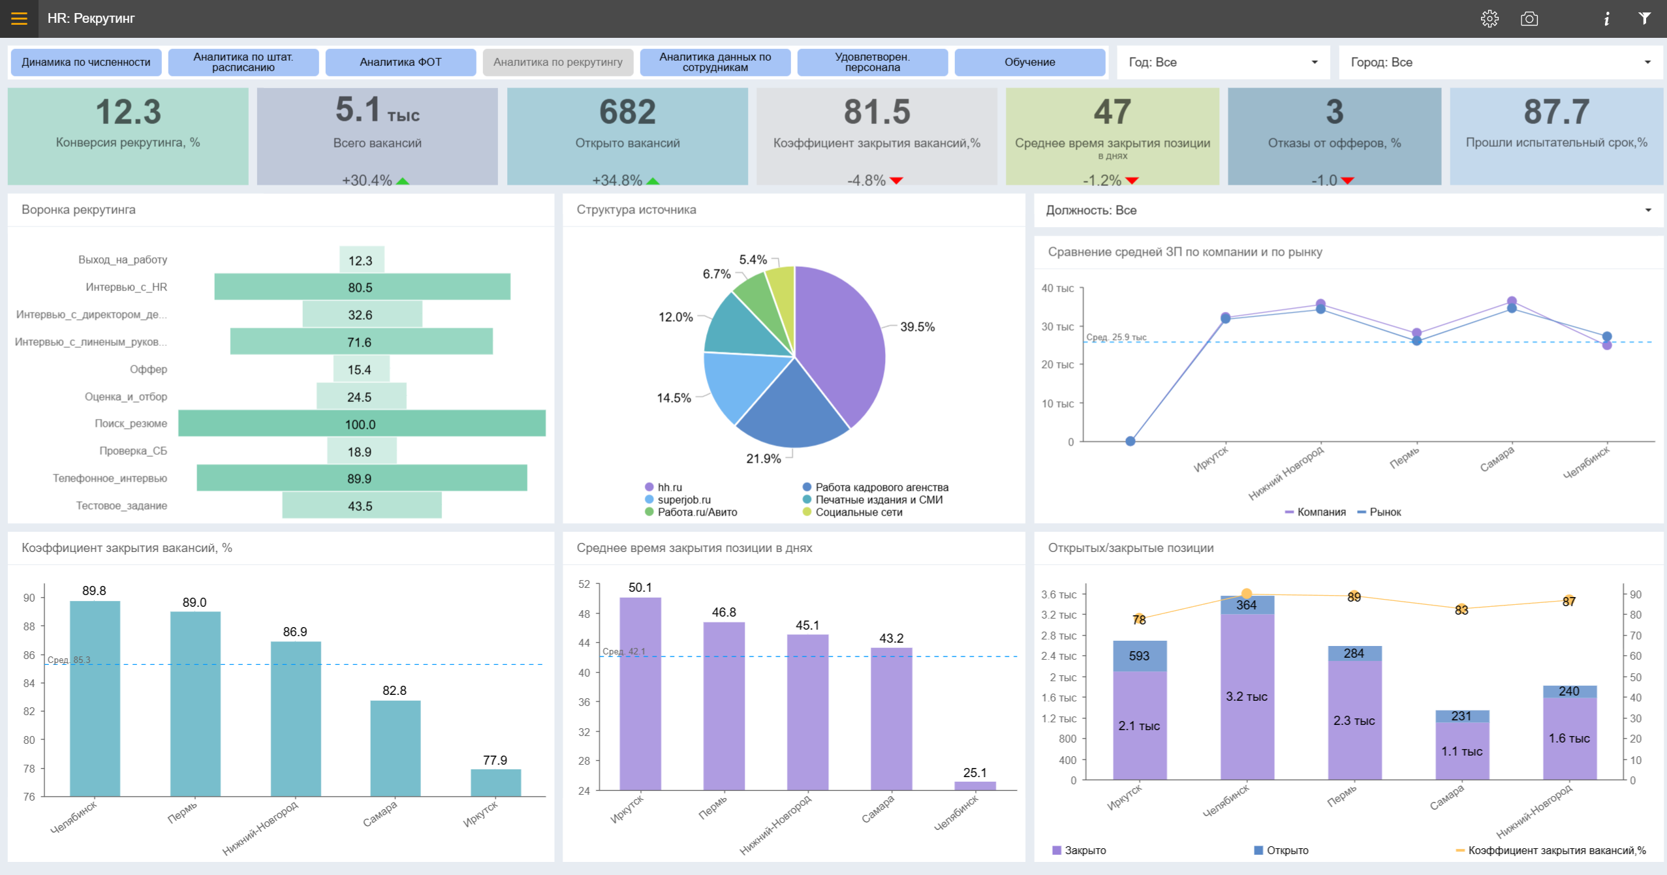Toggle the Открыто legend series

[1286, 850]
